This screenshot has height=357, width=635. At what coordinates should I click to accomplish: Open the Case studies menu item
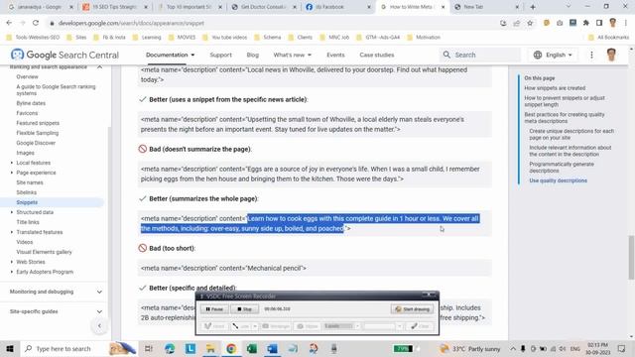pyautogui.click(x=377, y=55)
